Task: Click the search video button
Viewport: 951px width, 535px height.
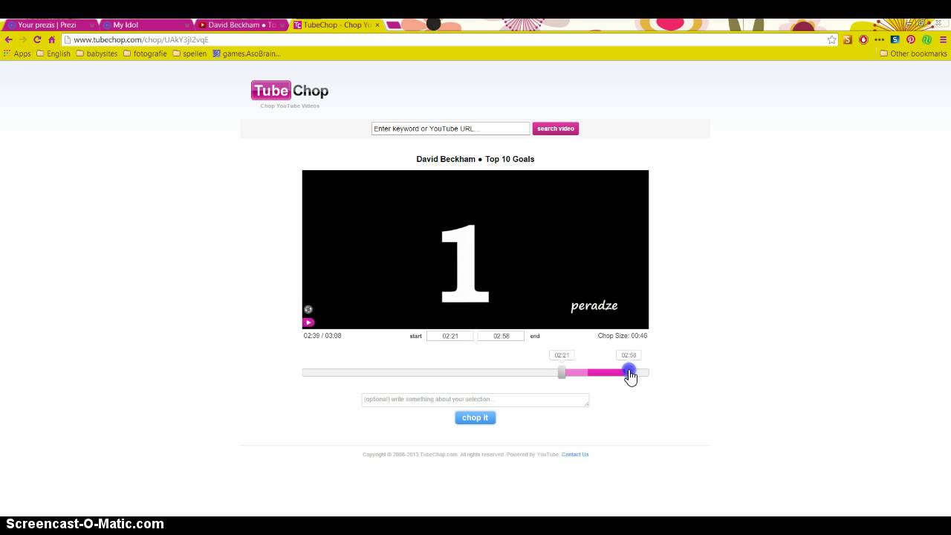Action: (x=556, y=129)
